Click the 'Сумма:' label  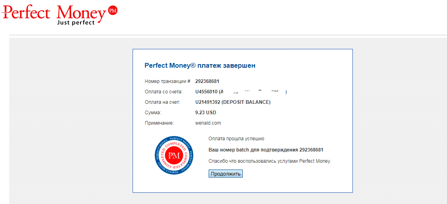[x=153, y=113]
